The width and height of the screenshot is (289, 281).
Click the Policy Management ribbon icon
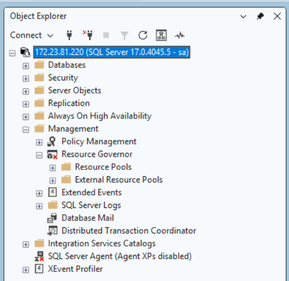tap(51, 142)
